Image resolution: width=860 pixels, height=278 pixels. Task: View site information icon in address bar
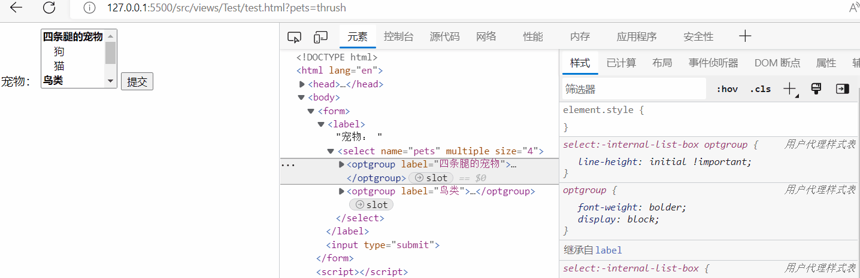tap(89, 8)
